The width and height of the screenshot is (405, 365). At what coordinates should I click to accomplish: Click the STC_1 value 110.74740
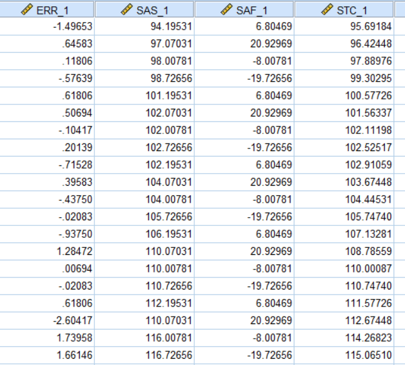coord(369,286)
